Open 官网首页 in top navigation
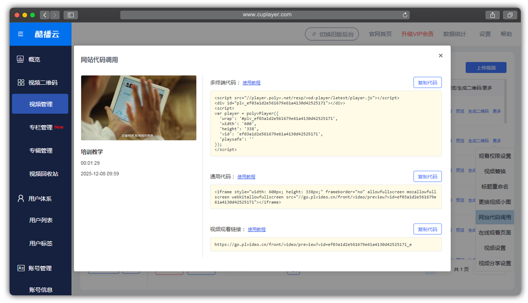Screen dimensions: 528x303 (x=380, y=34)
